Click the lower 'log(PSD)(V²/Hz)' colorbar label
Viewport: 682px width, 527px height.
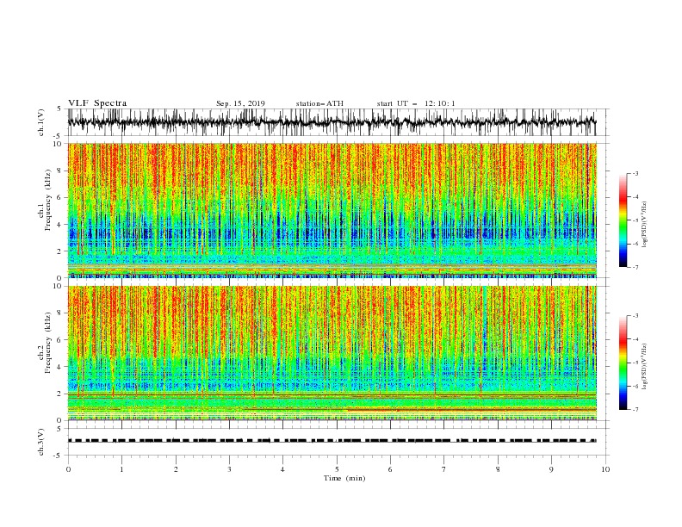click(644, 367)
